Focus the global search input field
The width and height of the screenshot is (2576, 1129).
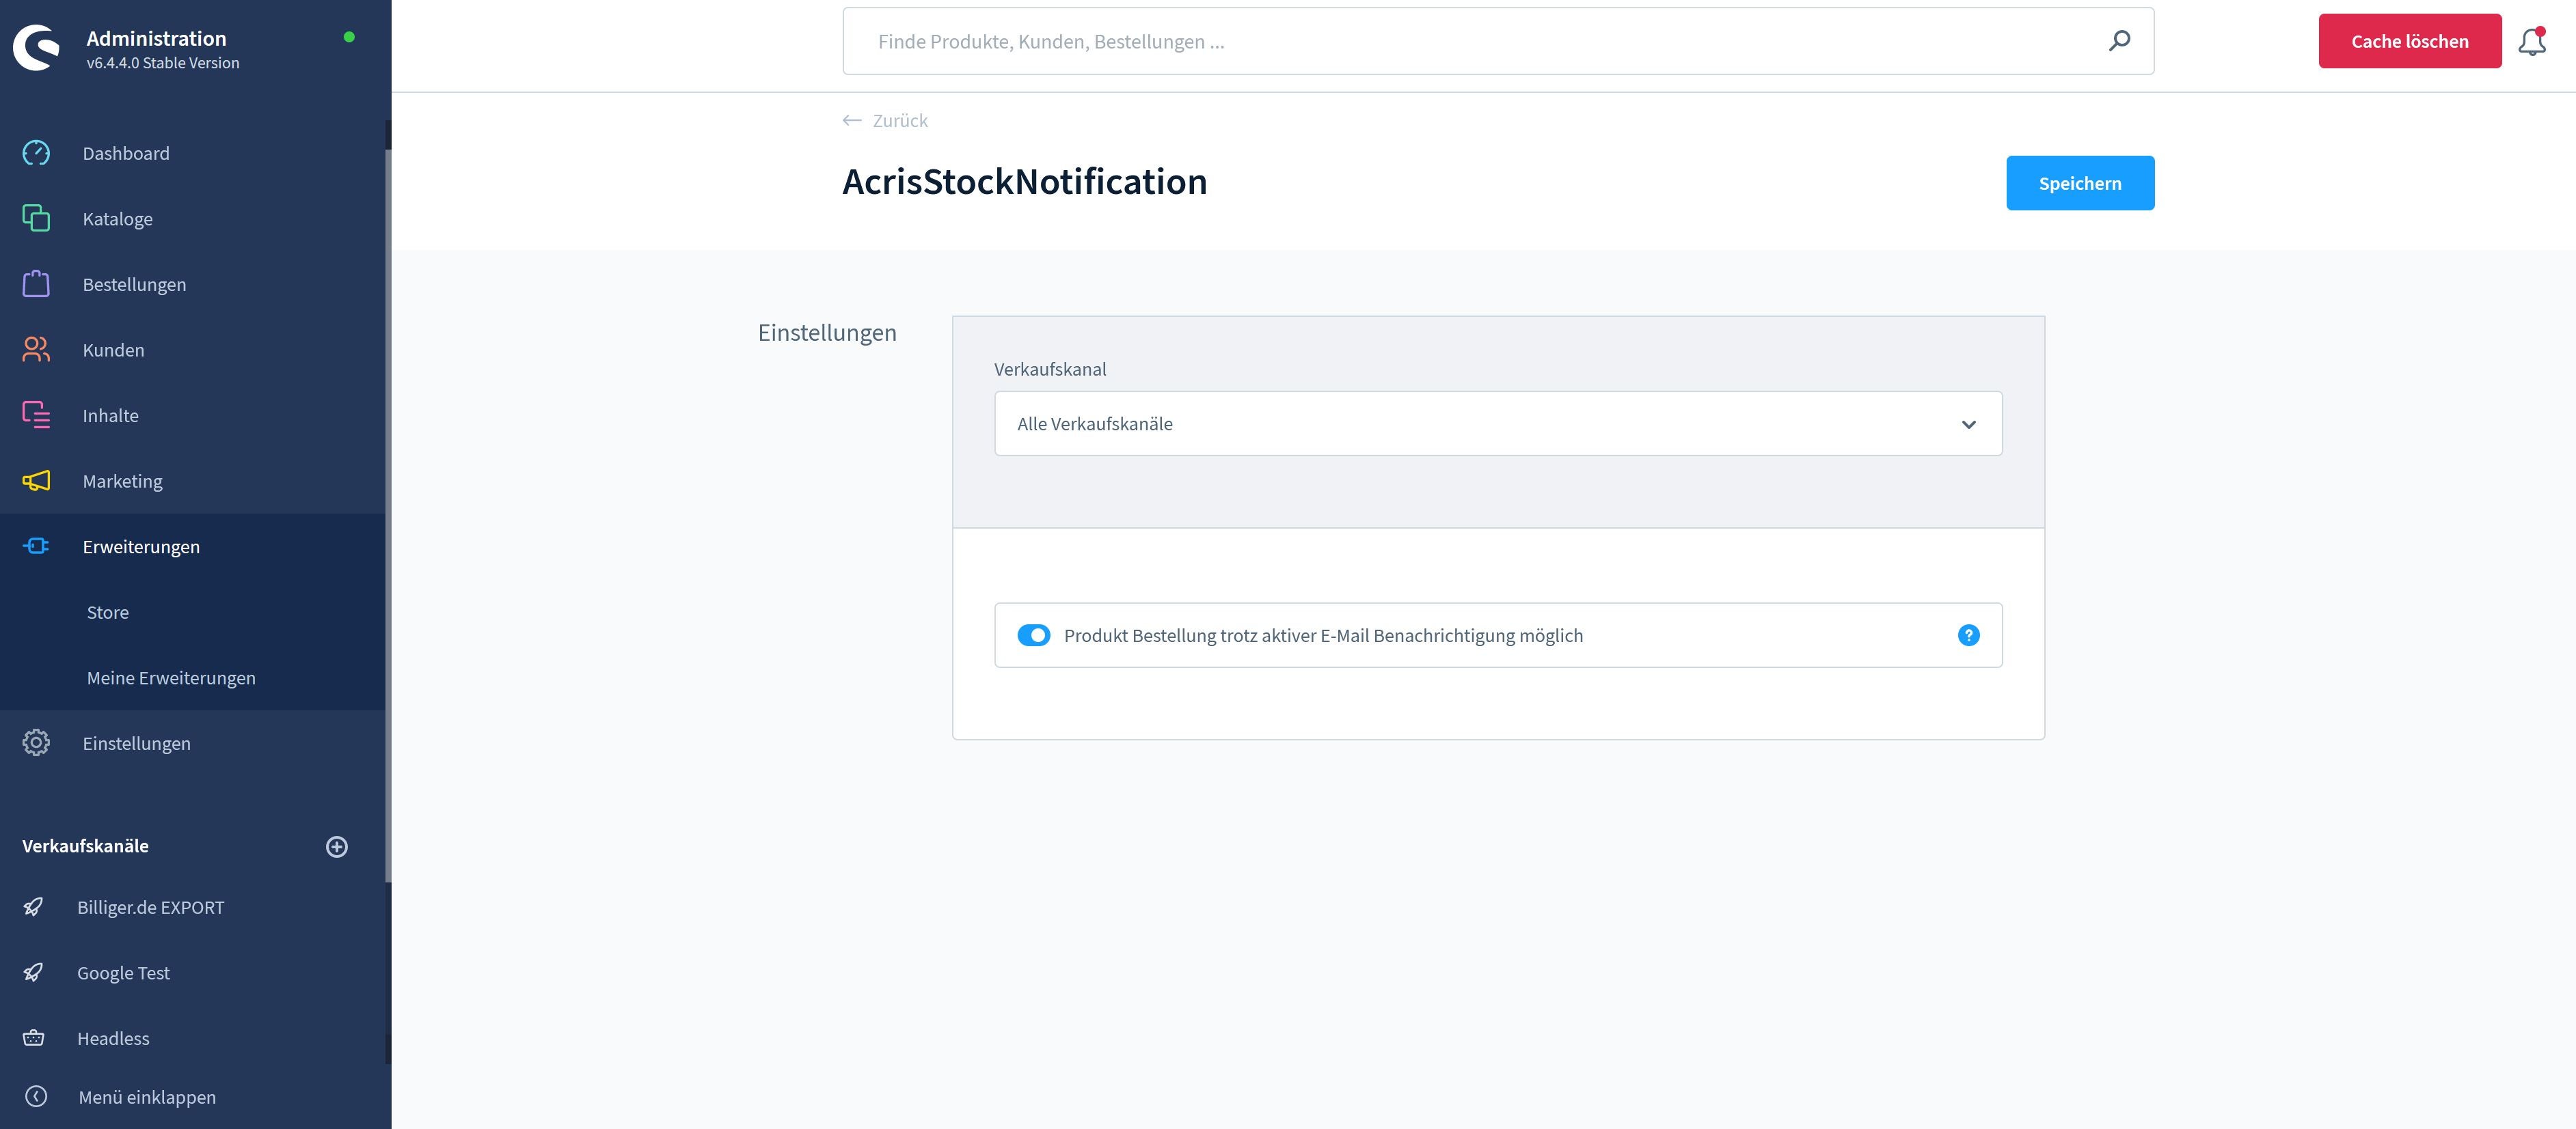(x=1498, y=41)
